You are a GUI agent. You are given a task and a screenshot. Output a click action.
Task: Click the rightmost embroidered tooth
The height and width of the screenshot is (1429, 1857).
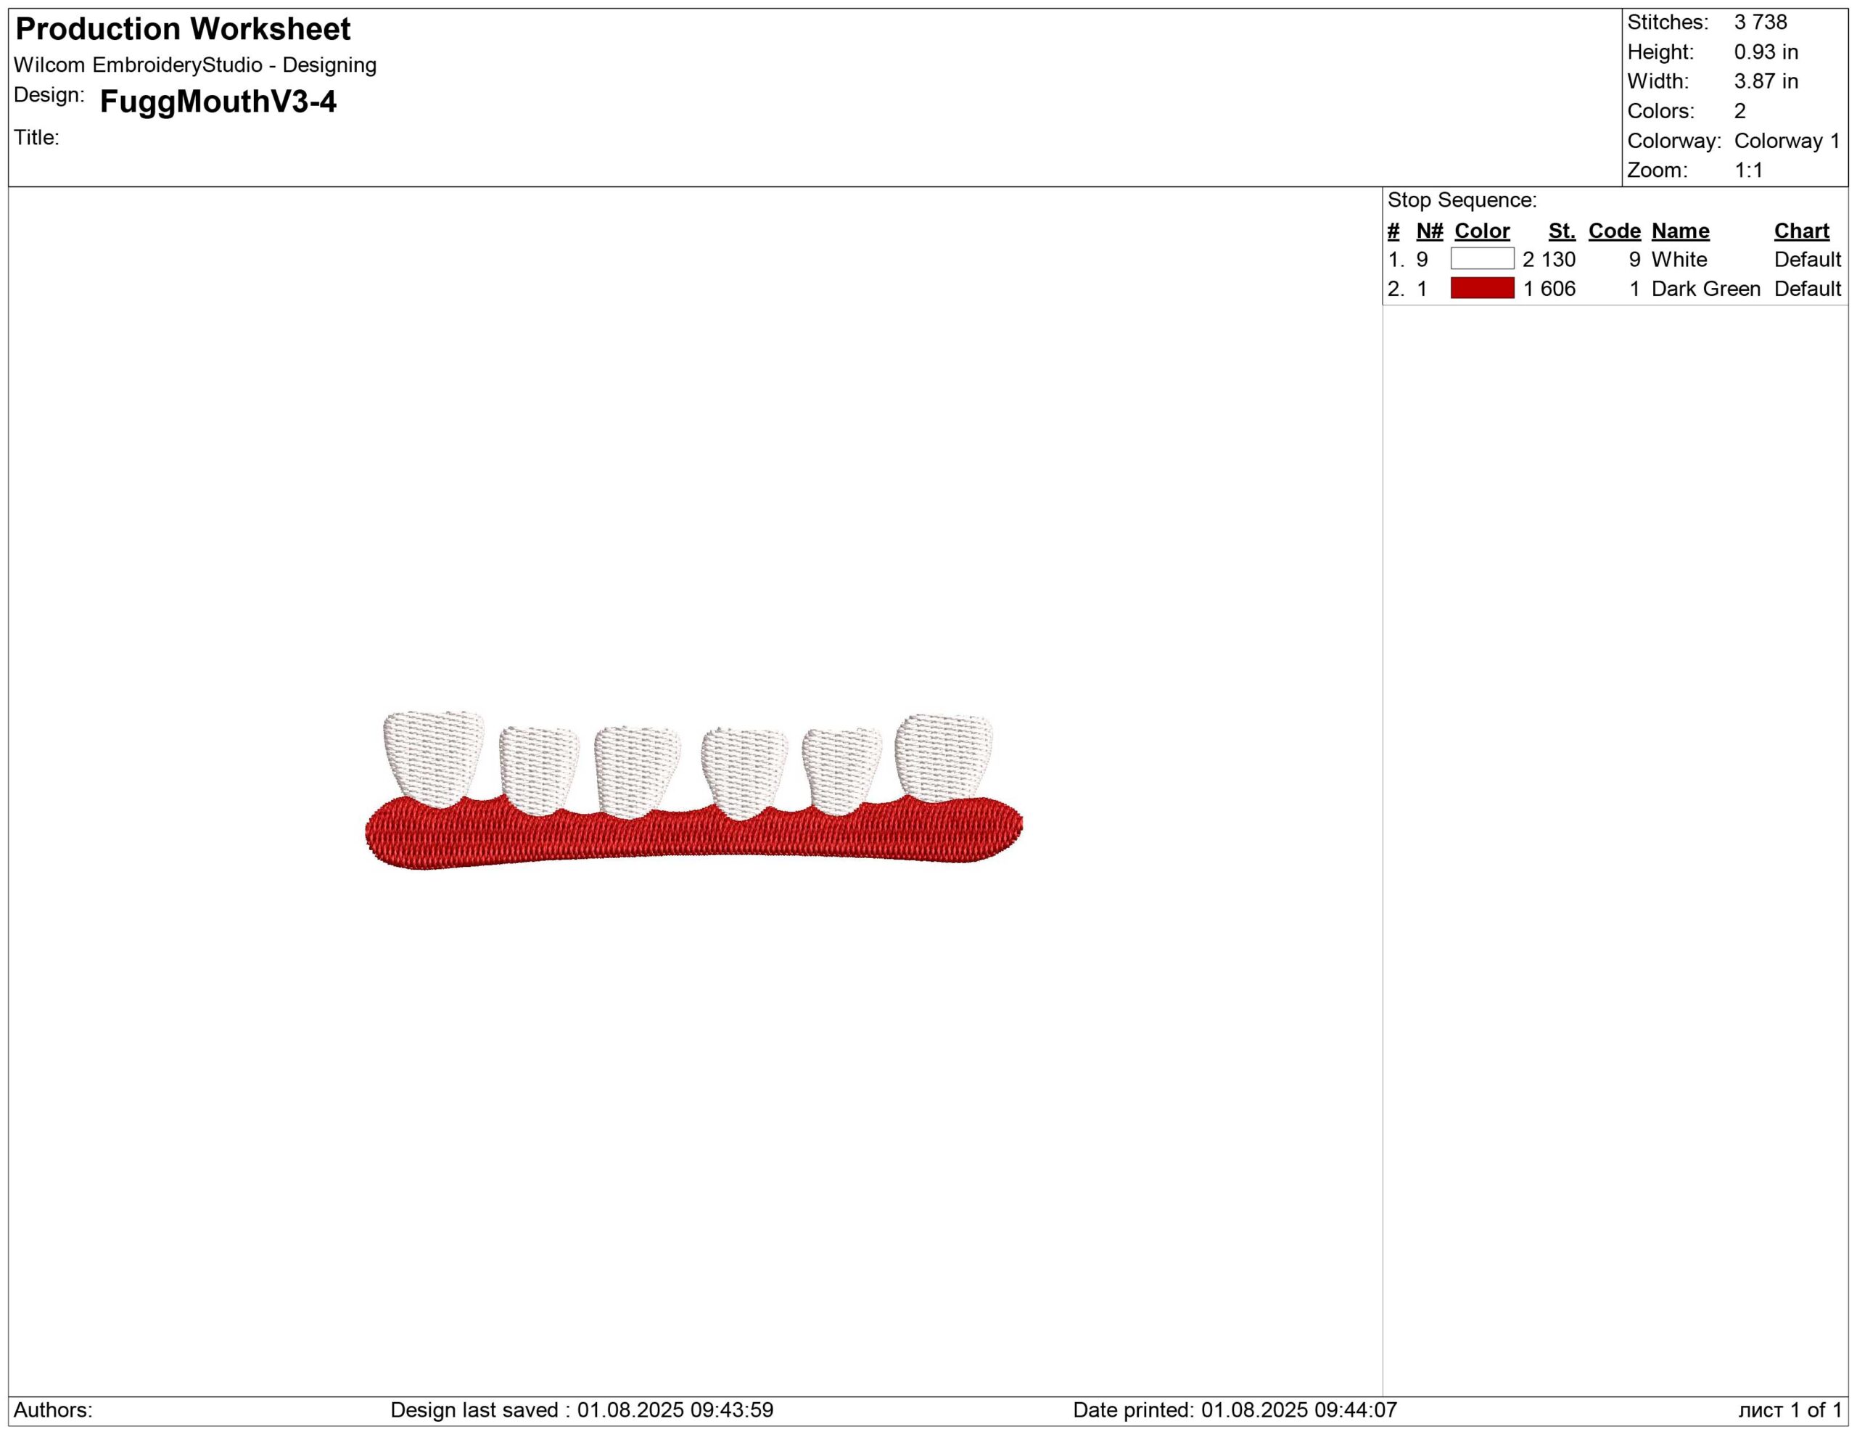[944, 756]
